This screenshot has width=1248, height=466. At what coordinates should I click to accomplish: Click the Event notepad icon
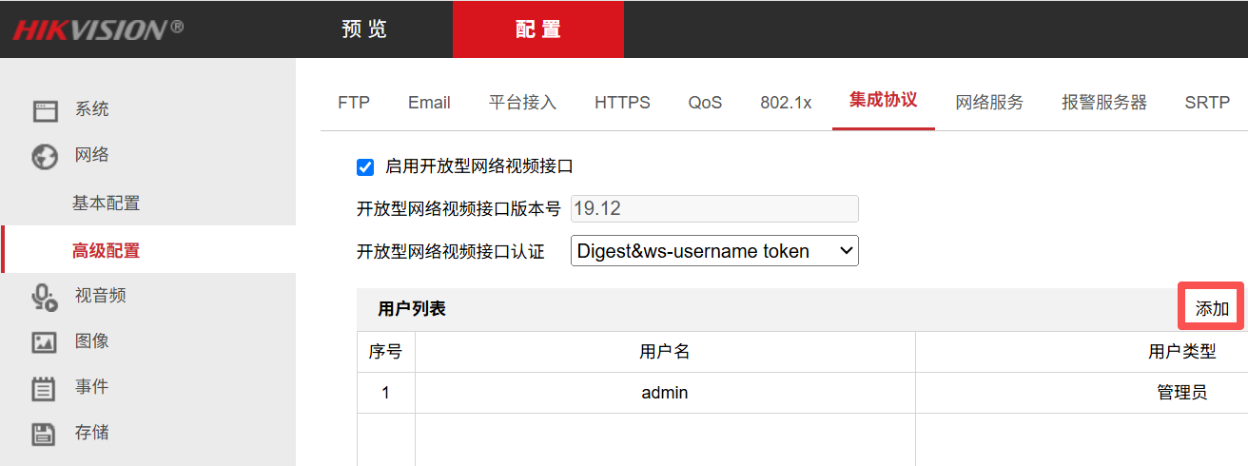click(45, 388)
